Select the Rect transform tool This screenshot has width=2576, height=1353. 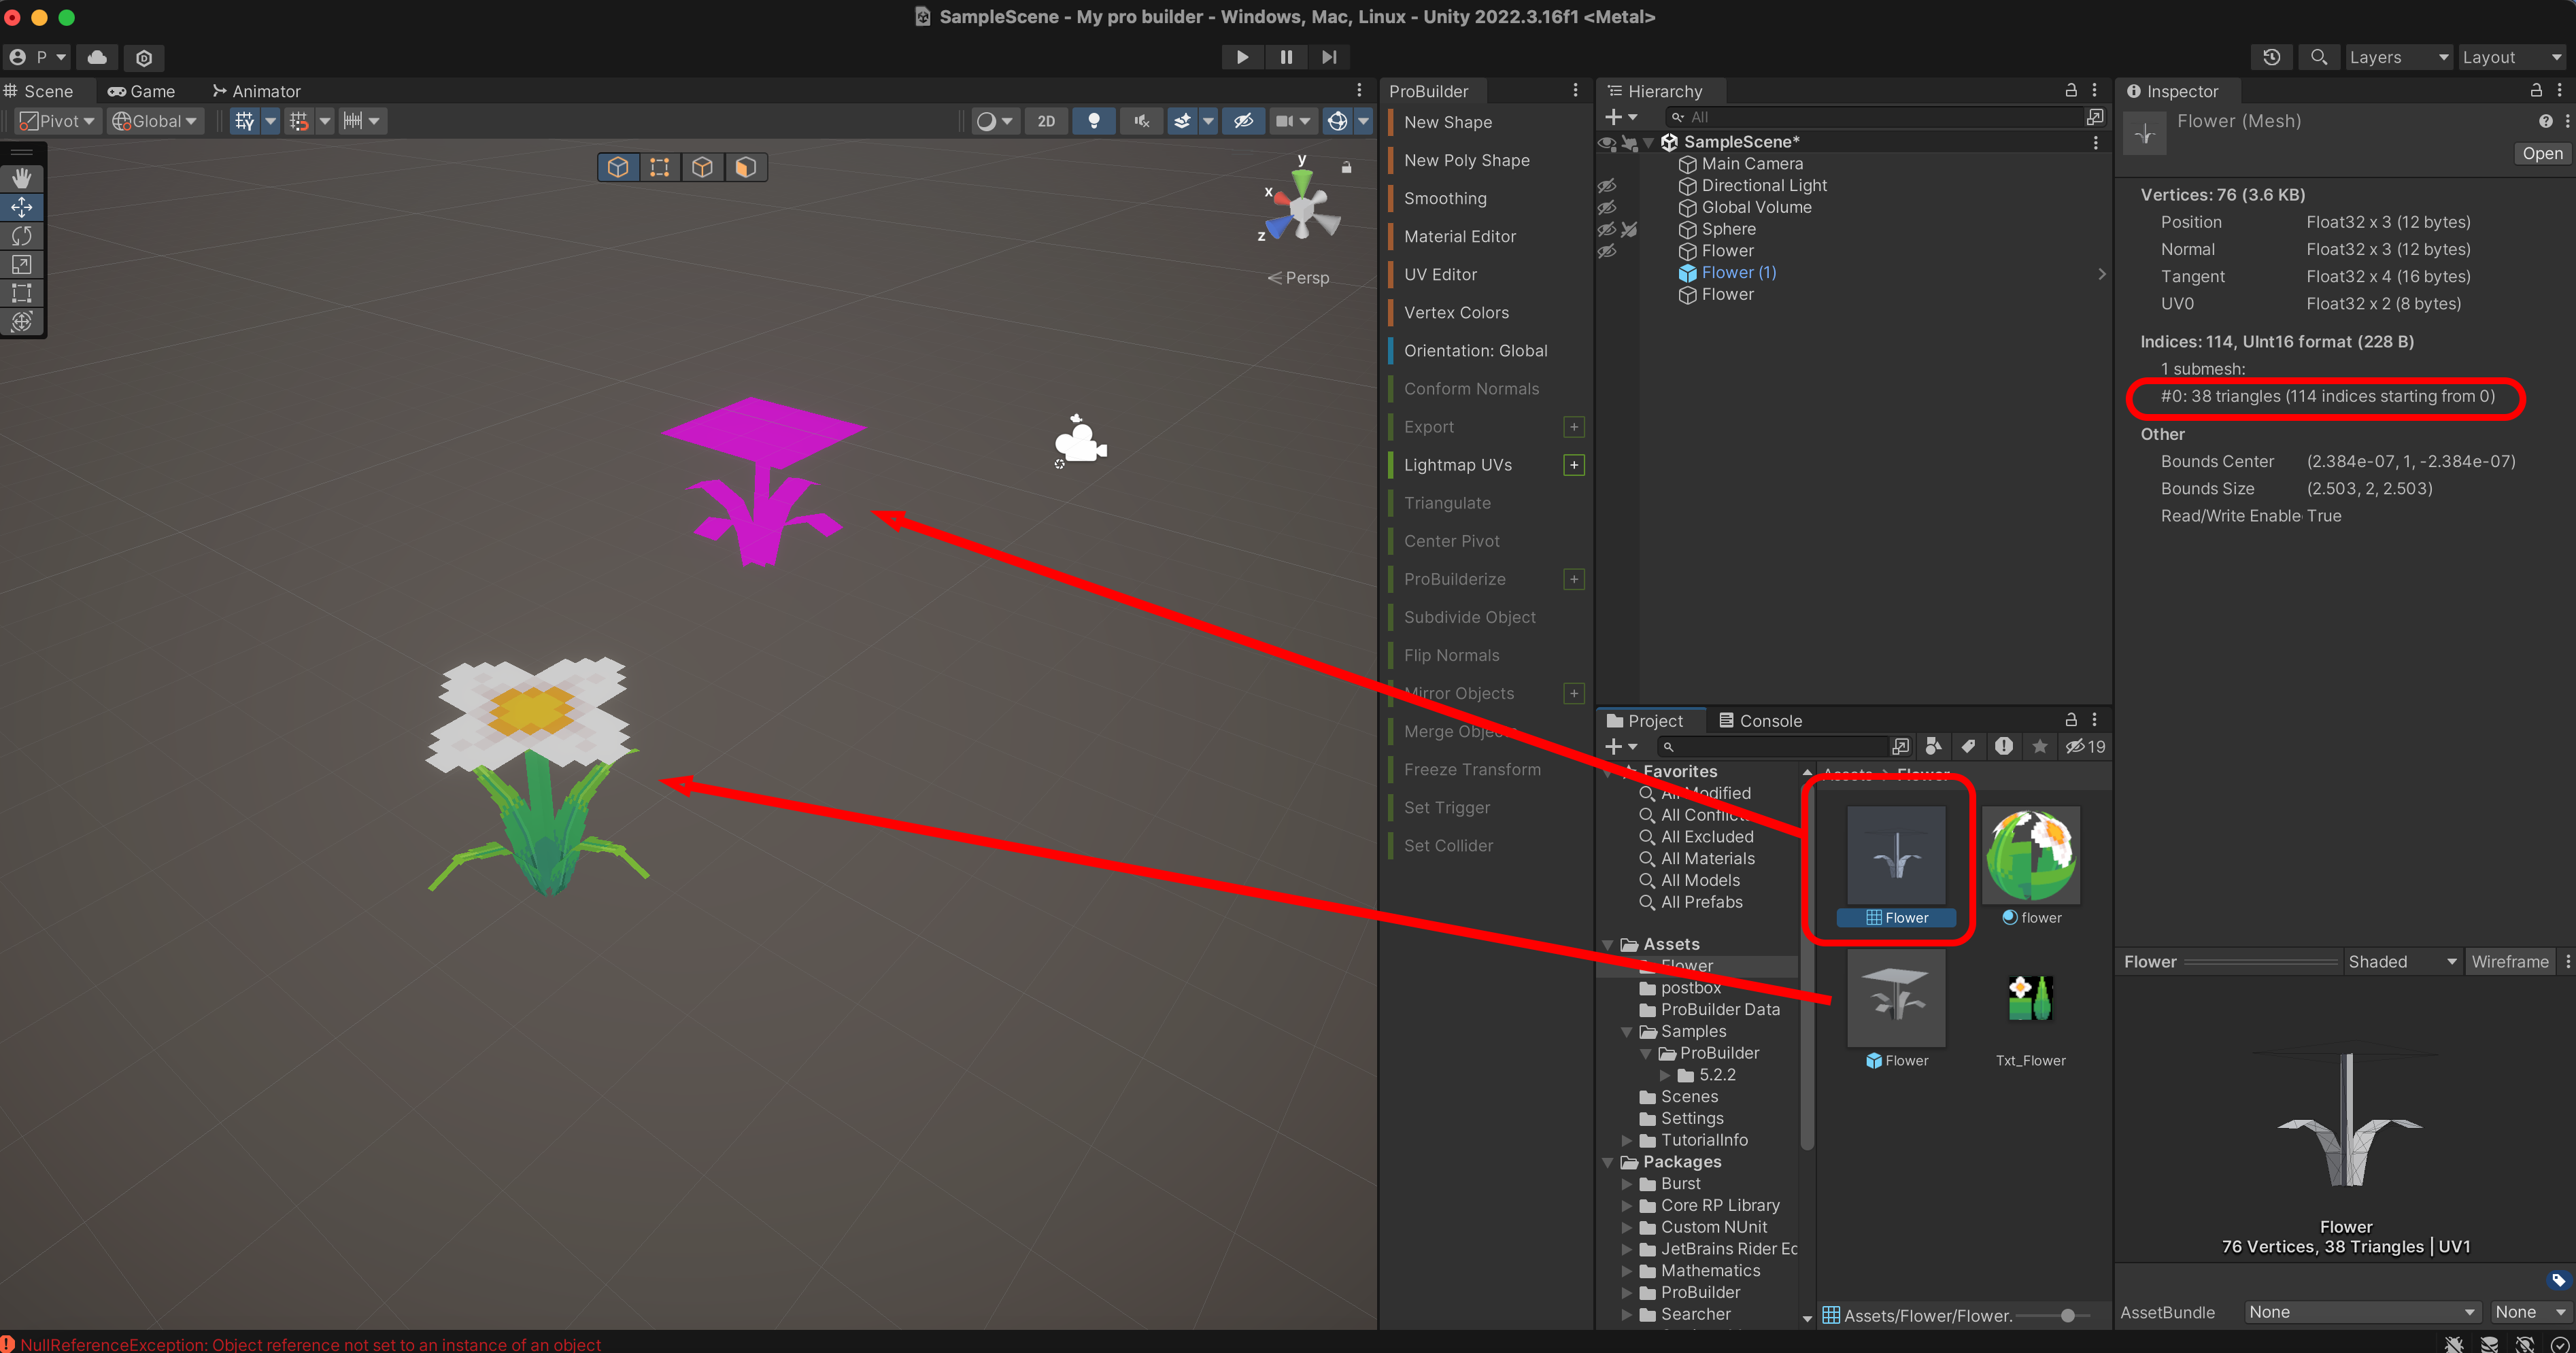22,293
